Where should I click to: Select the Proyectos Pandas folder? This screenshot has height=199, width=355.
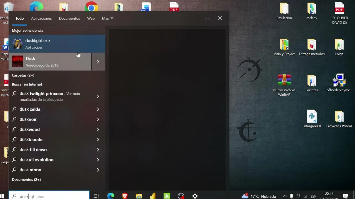pyautogui.click(x=339, y=119)
